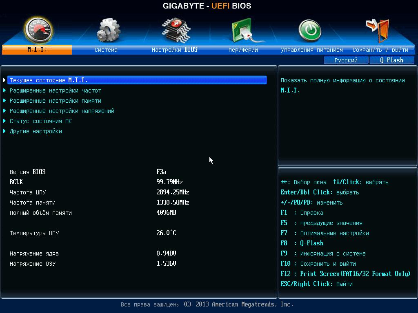Click the exit door icon
Viewport: 418px width, 313px height.
(378, 30)
